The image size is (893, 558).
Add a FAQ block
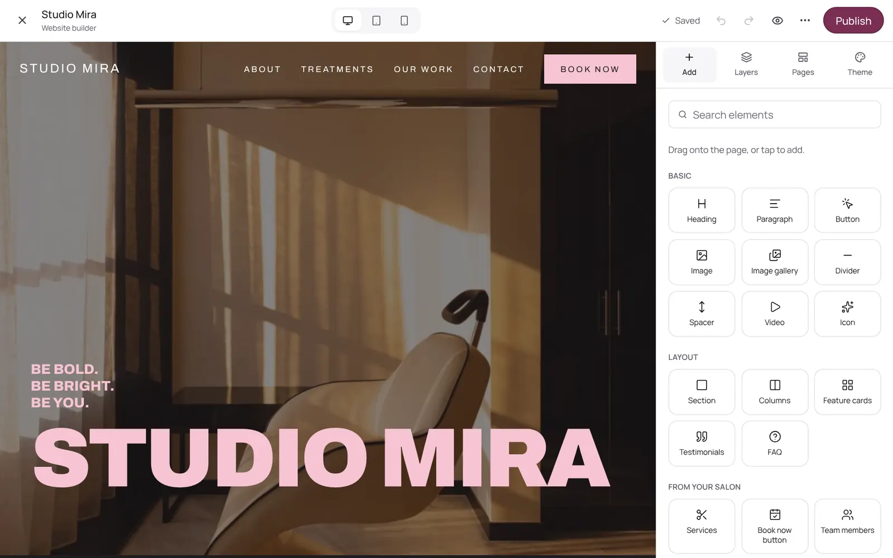pos(775,444)
